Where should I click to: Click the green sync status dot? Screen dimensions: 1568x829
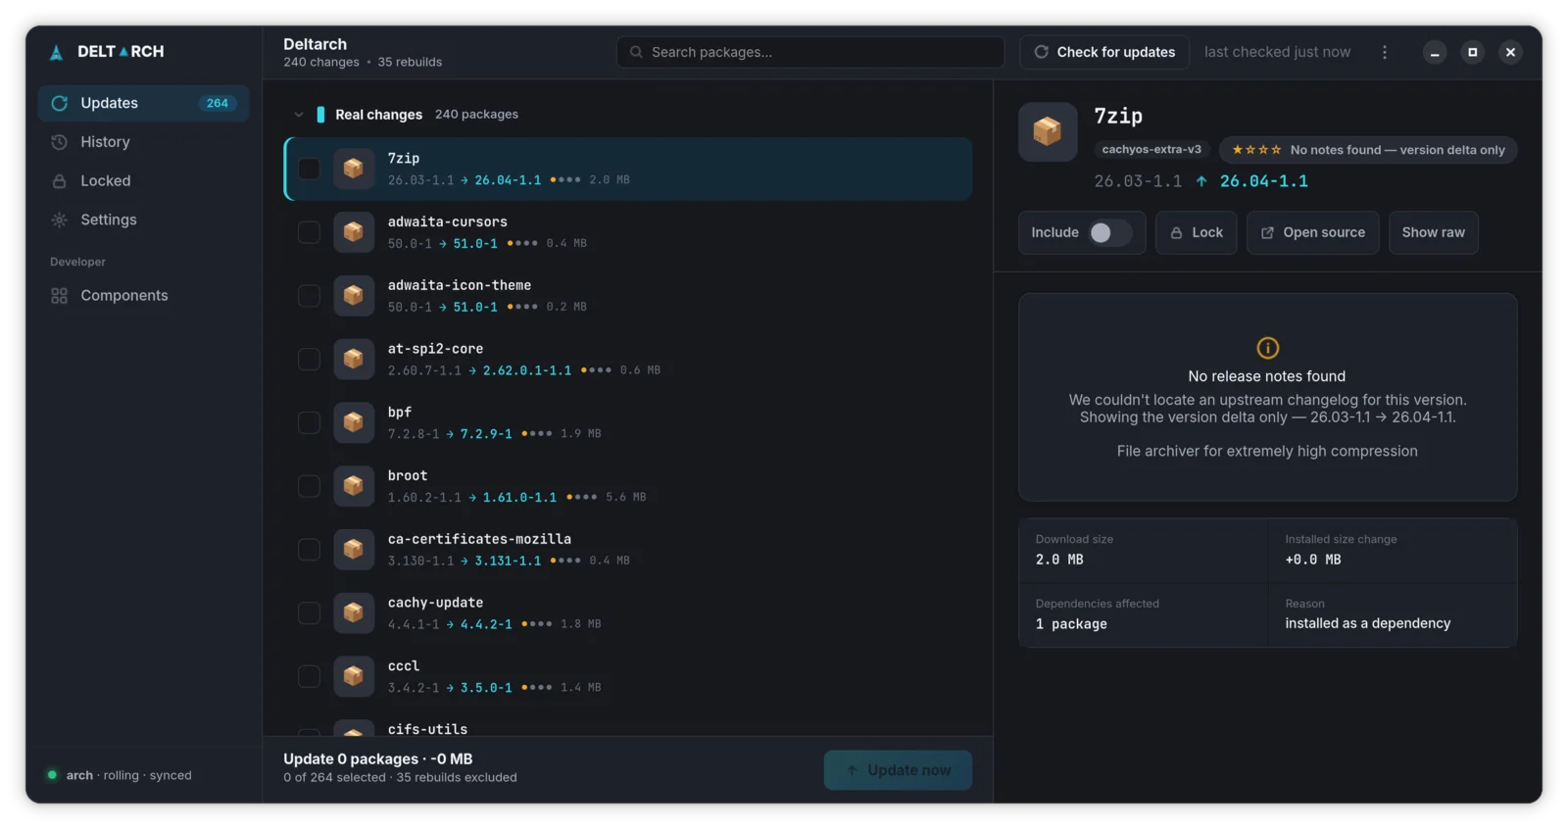point(52,775)
